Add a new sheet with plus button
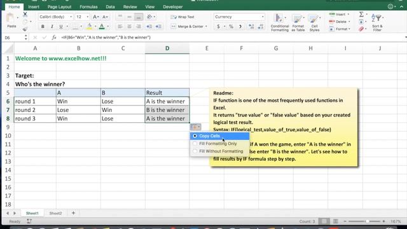Screen dimensions: 407x229 point(73,213)
